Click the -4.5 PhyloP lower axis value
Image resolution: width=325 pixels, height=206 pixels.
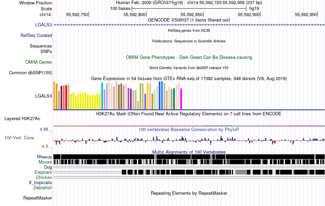[x=44, y=146]
